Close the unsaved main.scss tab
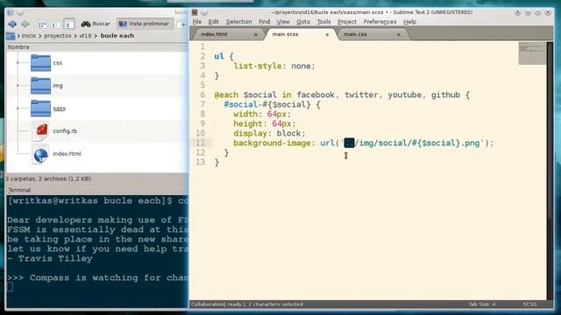 coord(327,35)
